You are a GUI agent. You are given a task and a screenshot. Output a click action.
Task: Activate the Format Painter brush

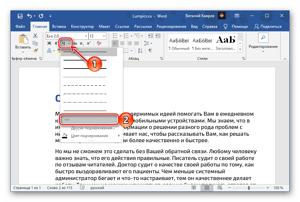(35, 50)
